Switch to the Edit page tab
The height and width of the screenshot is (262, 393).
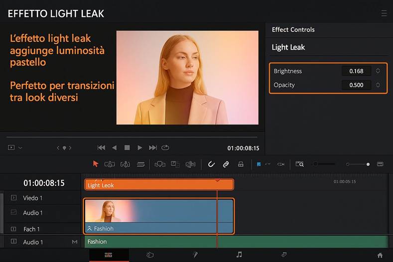pyautogui.click(x=109, y=255)
